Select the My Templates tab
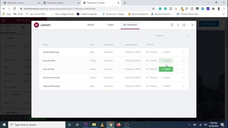This screenshot has width=228, height=128. pyautogui.click(x=130, y=25)
